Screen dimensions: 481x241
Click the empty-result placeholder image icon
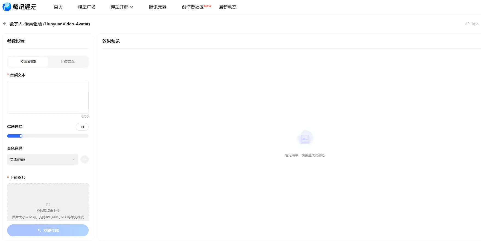coord(305,138)
